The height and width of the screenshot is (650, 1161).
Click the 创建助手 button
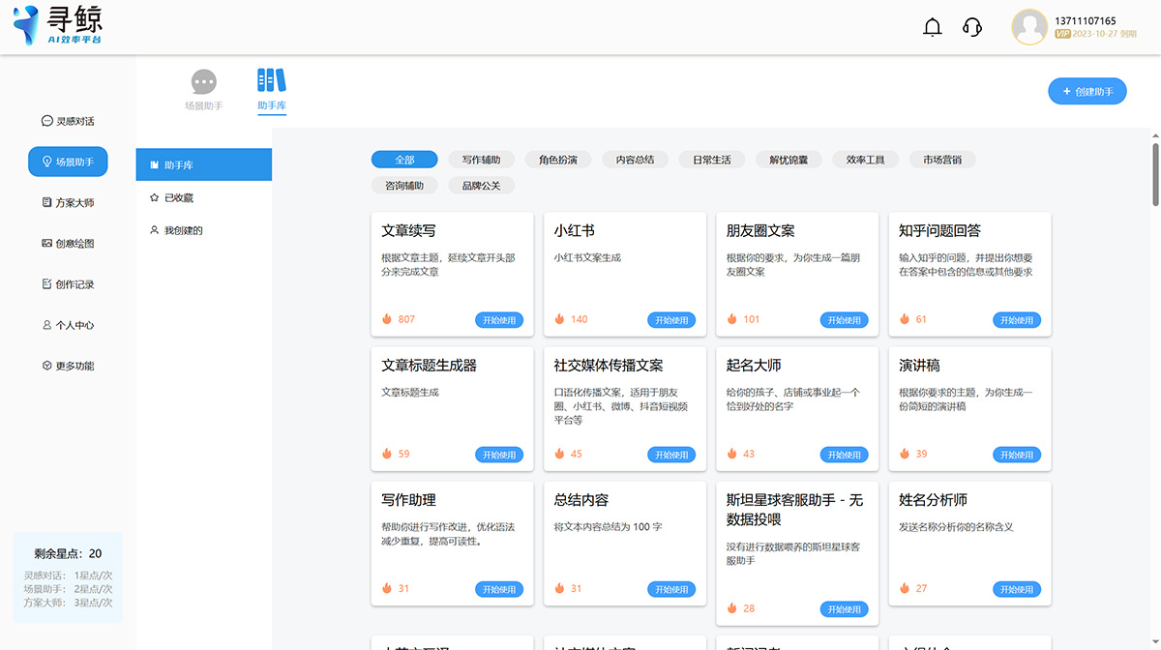[1087, 91]
